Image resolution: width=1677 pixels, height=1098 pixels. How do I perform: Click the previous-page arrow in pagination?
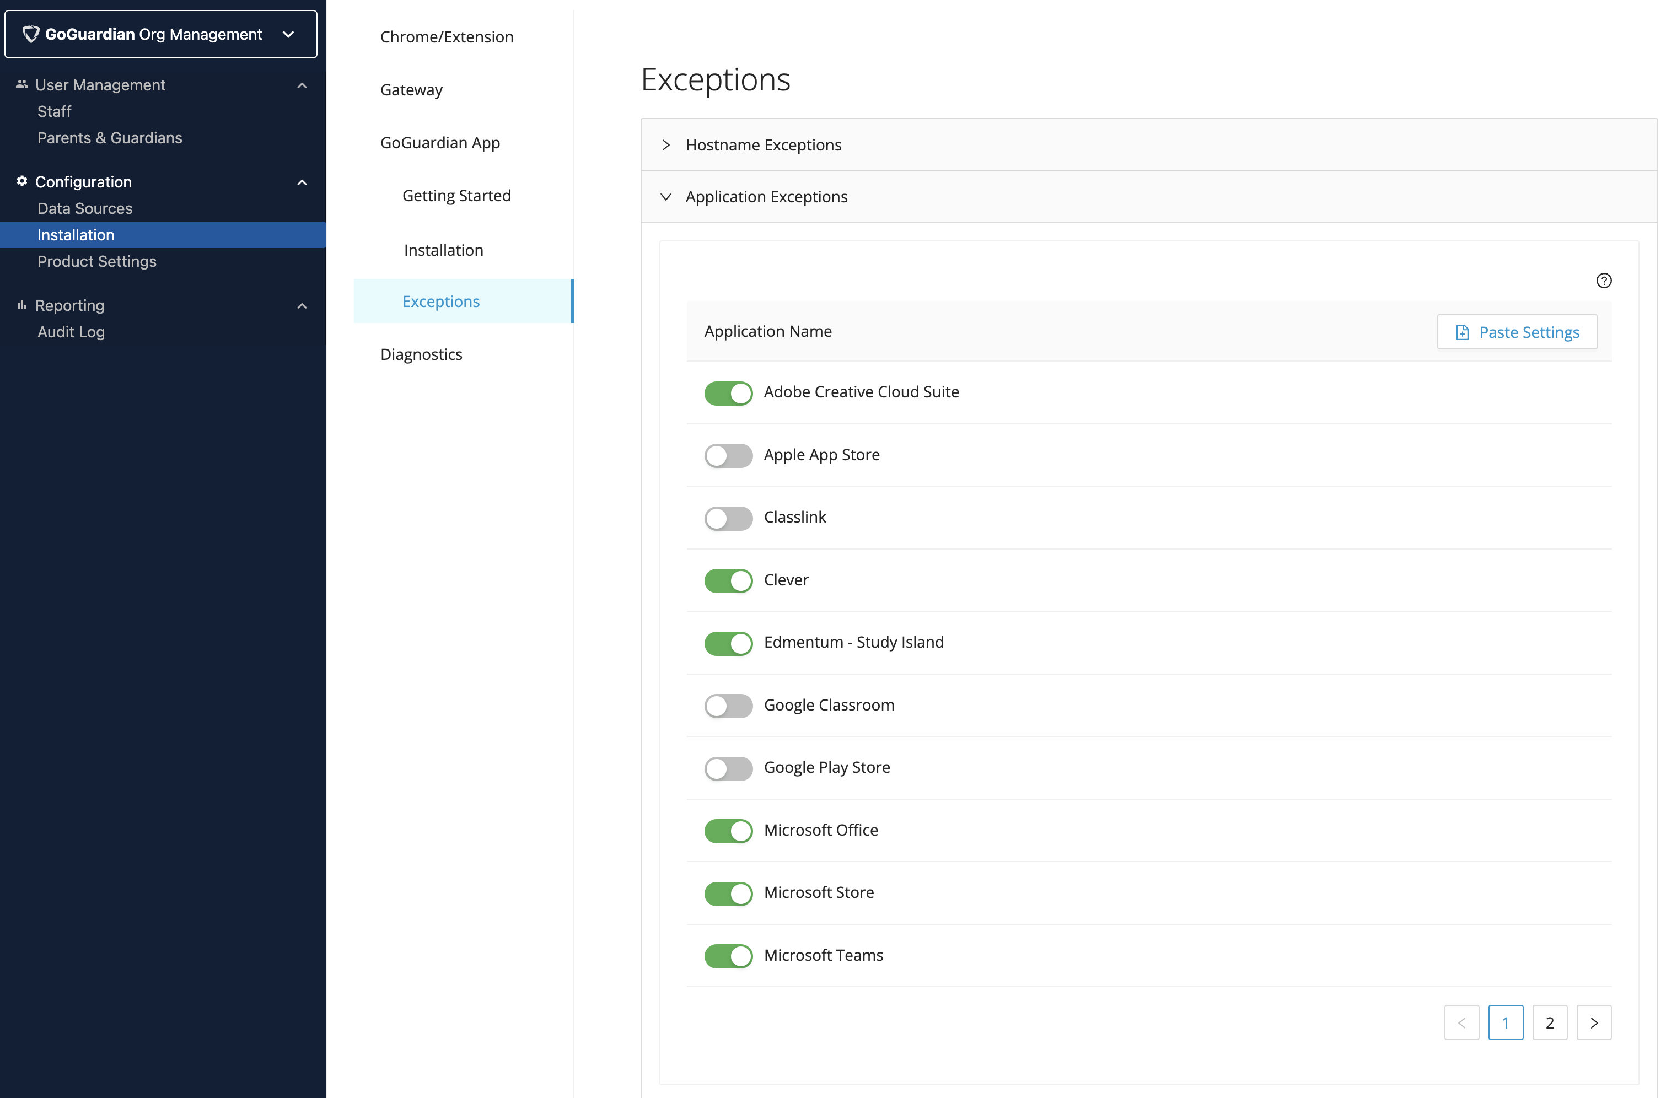pyautogui.click(x=1462, y=1022)
